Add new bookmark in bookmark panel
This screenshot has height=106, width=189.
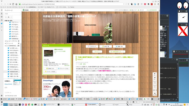6,17
